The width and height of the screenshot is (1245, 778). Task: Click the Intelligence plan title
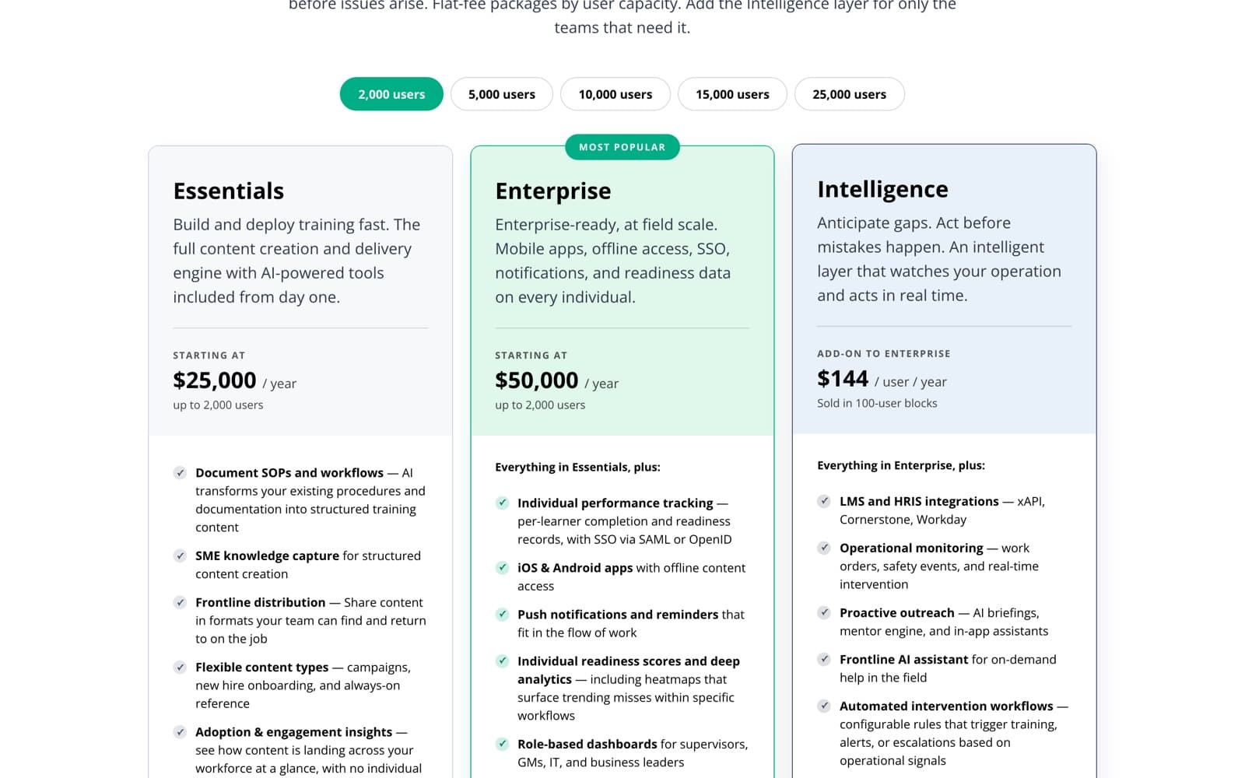click(x=882, y=190)
